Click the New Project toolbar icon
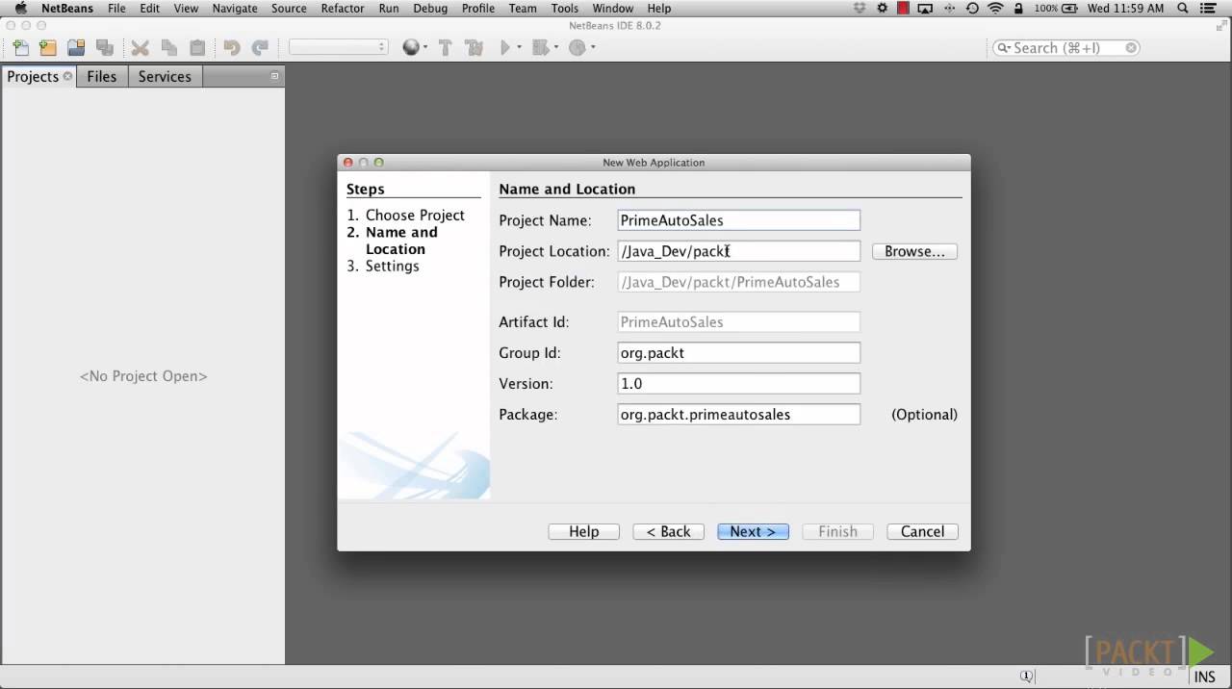The image size is (1232, 689). (47, 47)
